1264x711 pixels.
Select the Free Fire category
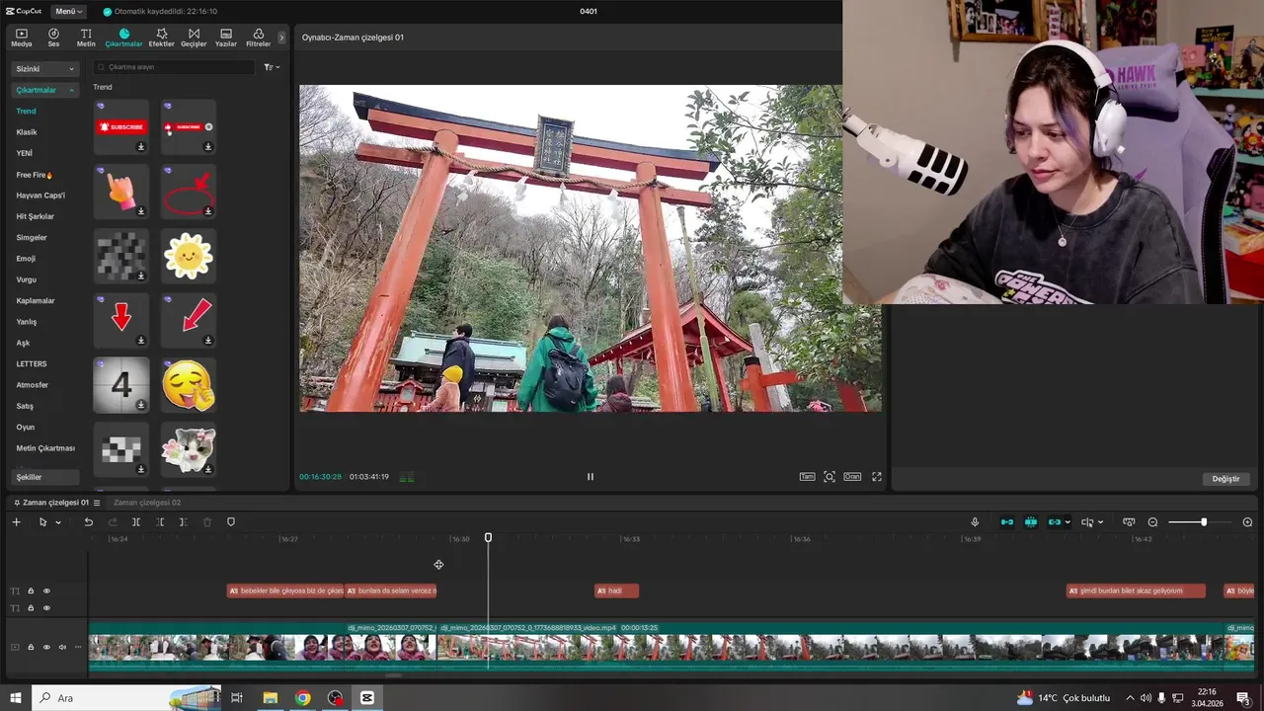point(35,175)
